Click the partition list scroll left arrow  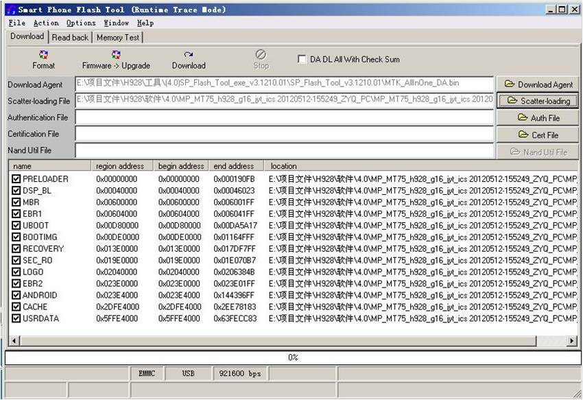point(14,340)
